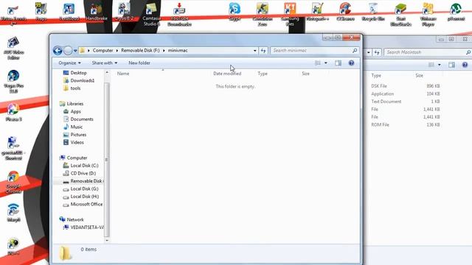Open Local Disk (H:)
Screen dimensions: 472x265
tap(80, 197)
